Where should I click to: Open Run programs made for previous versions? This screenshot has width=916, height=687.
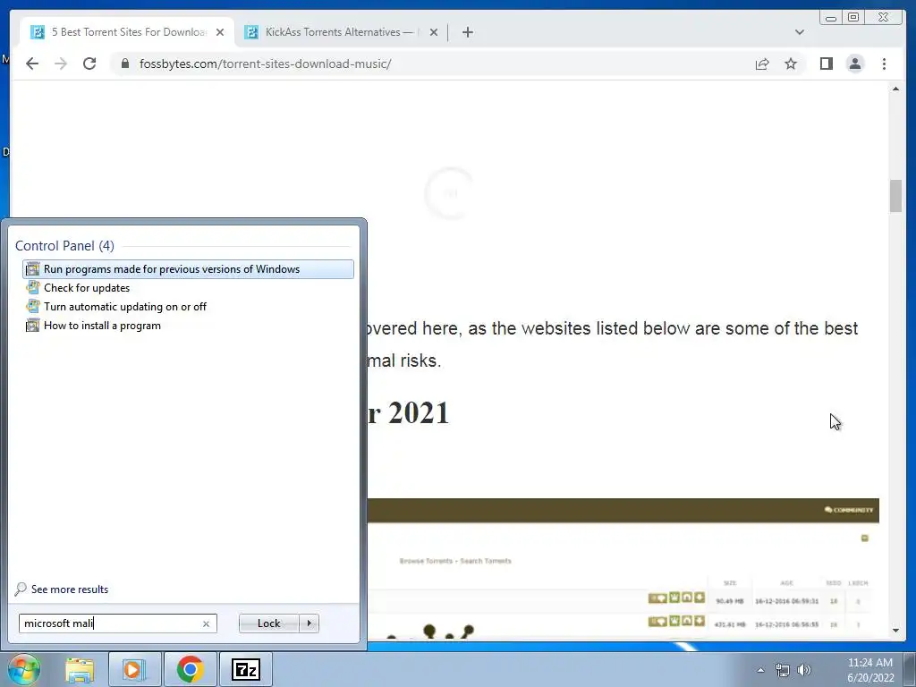tap(188, 268)
